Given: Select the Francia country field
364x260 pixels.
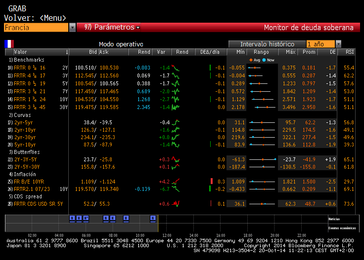Looking at the screenshot, I should [x=36, y=28].
